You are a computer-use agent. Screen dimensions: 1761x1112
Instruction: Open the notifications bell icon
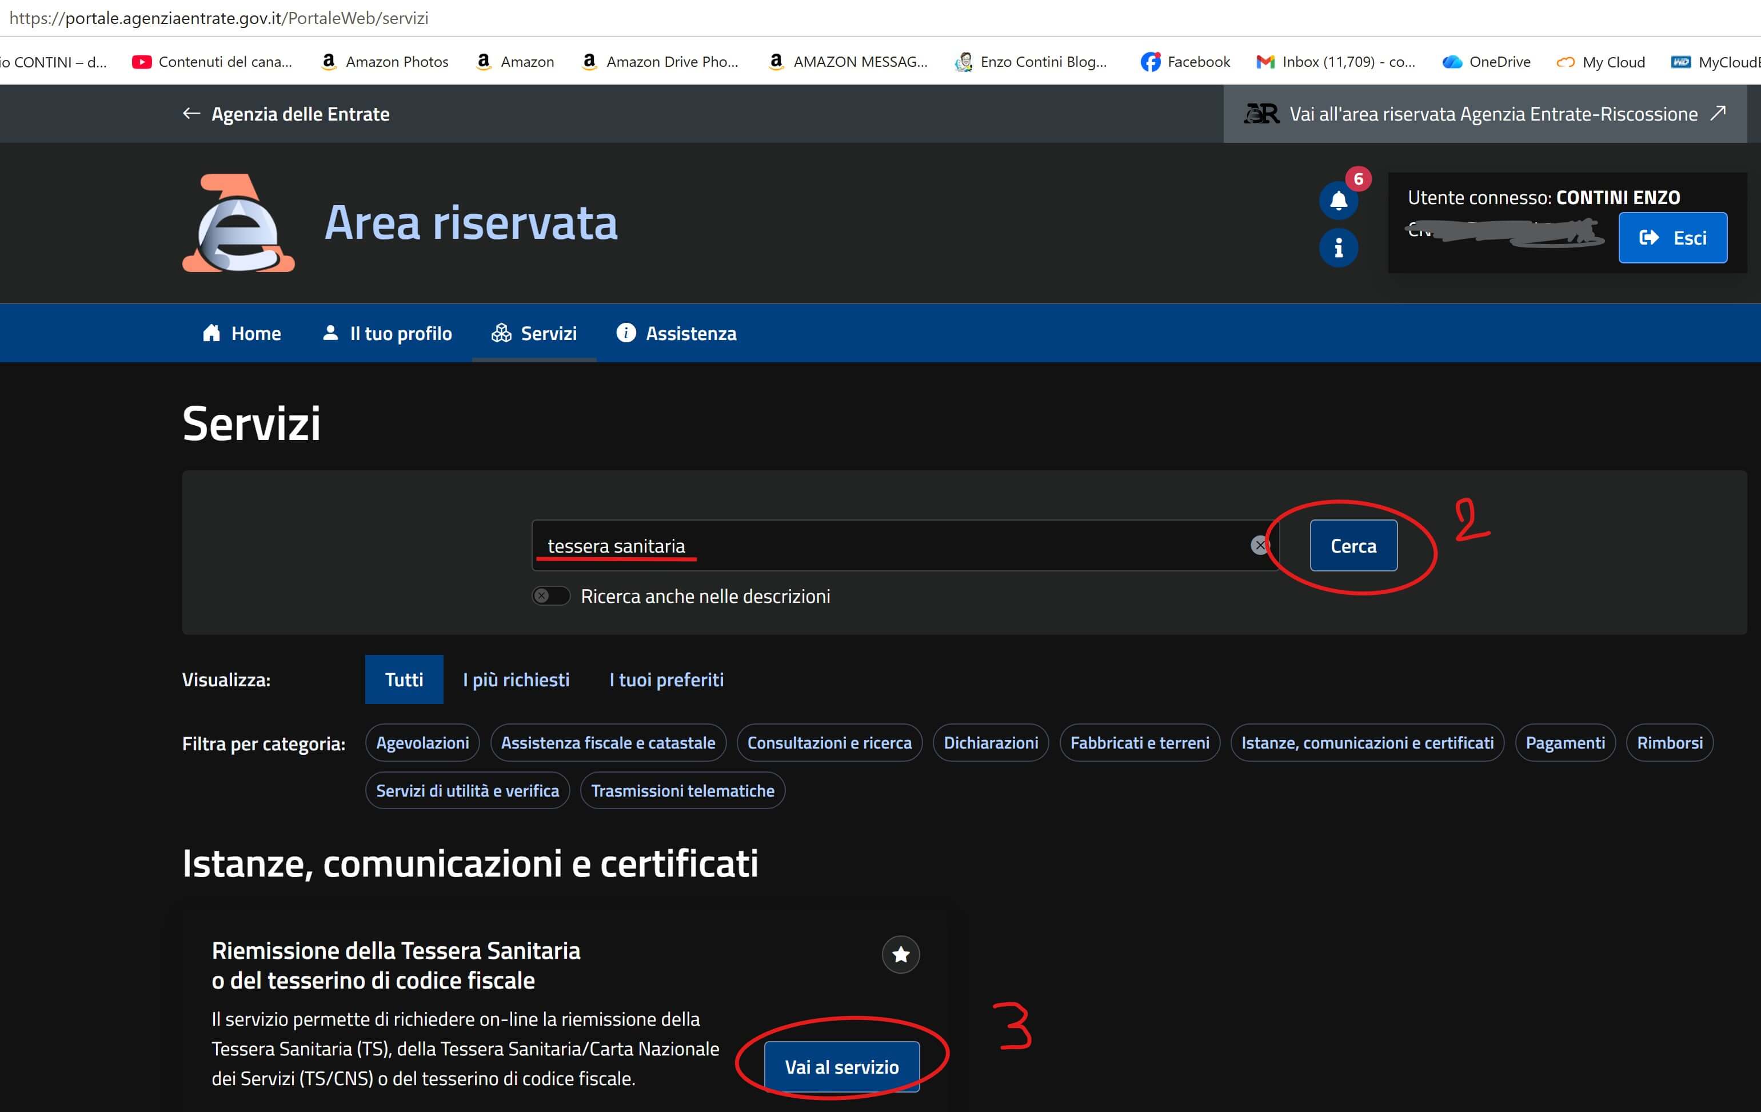pyautogui.click(x=1338, y=201)
